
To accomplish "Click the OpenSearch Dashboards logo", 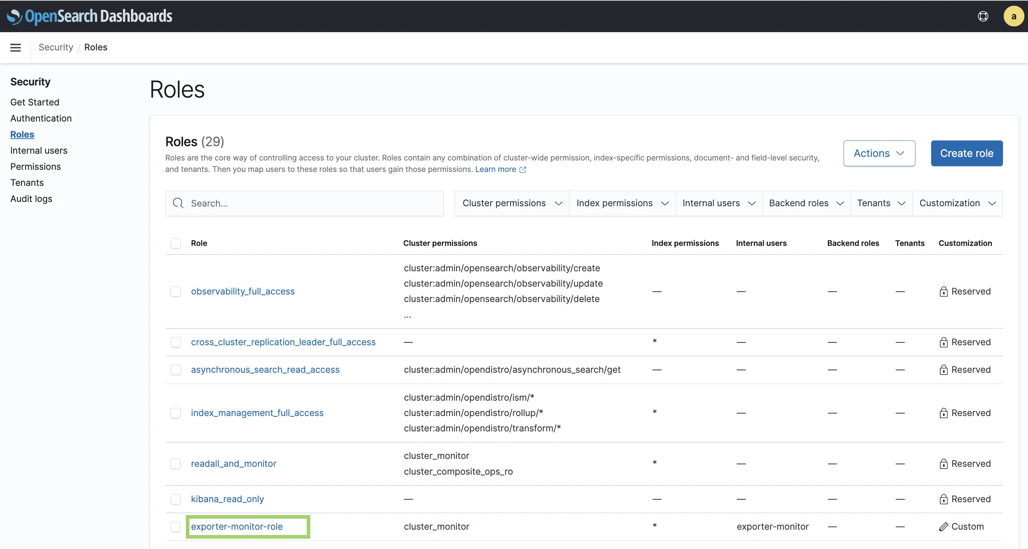I will (x=90, y=16).
